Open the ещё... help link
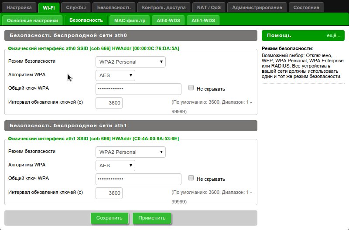 [x=333, y=36]
